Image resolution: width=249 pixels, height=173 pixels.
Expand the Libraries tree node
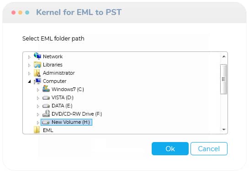29,65
